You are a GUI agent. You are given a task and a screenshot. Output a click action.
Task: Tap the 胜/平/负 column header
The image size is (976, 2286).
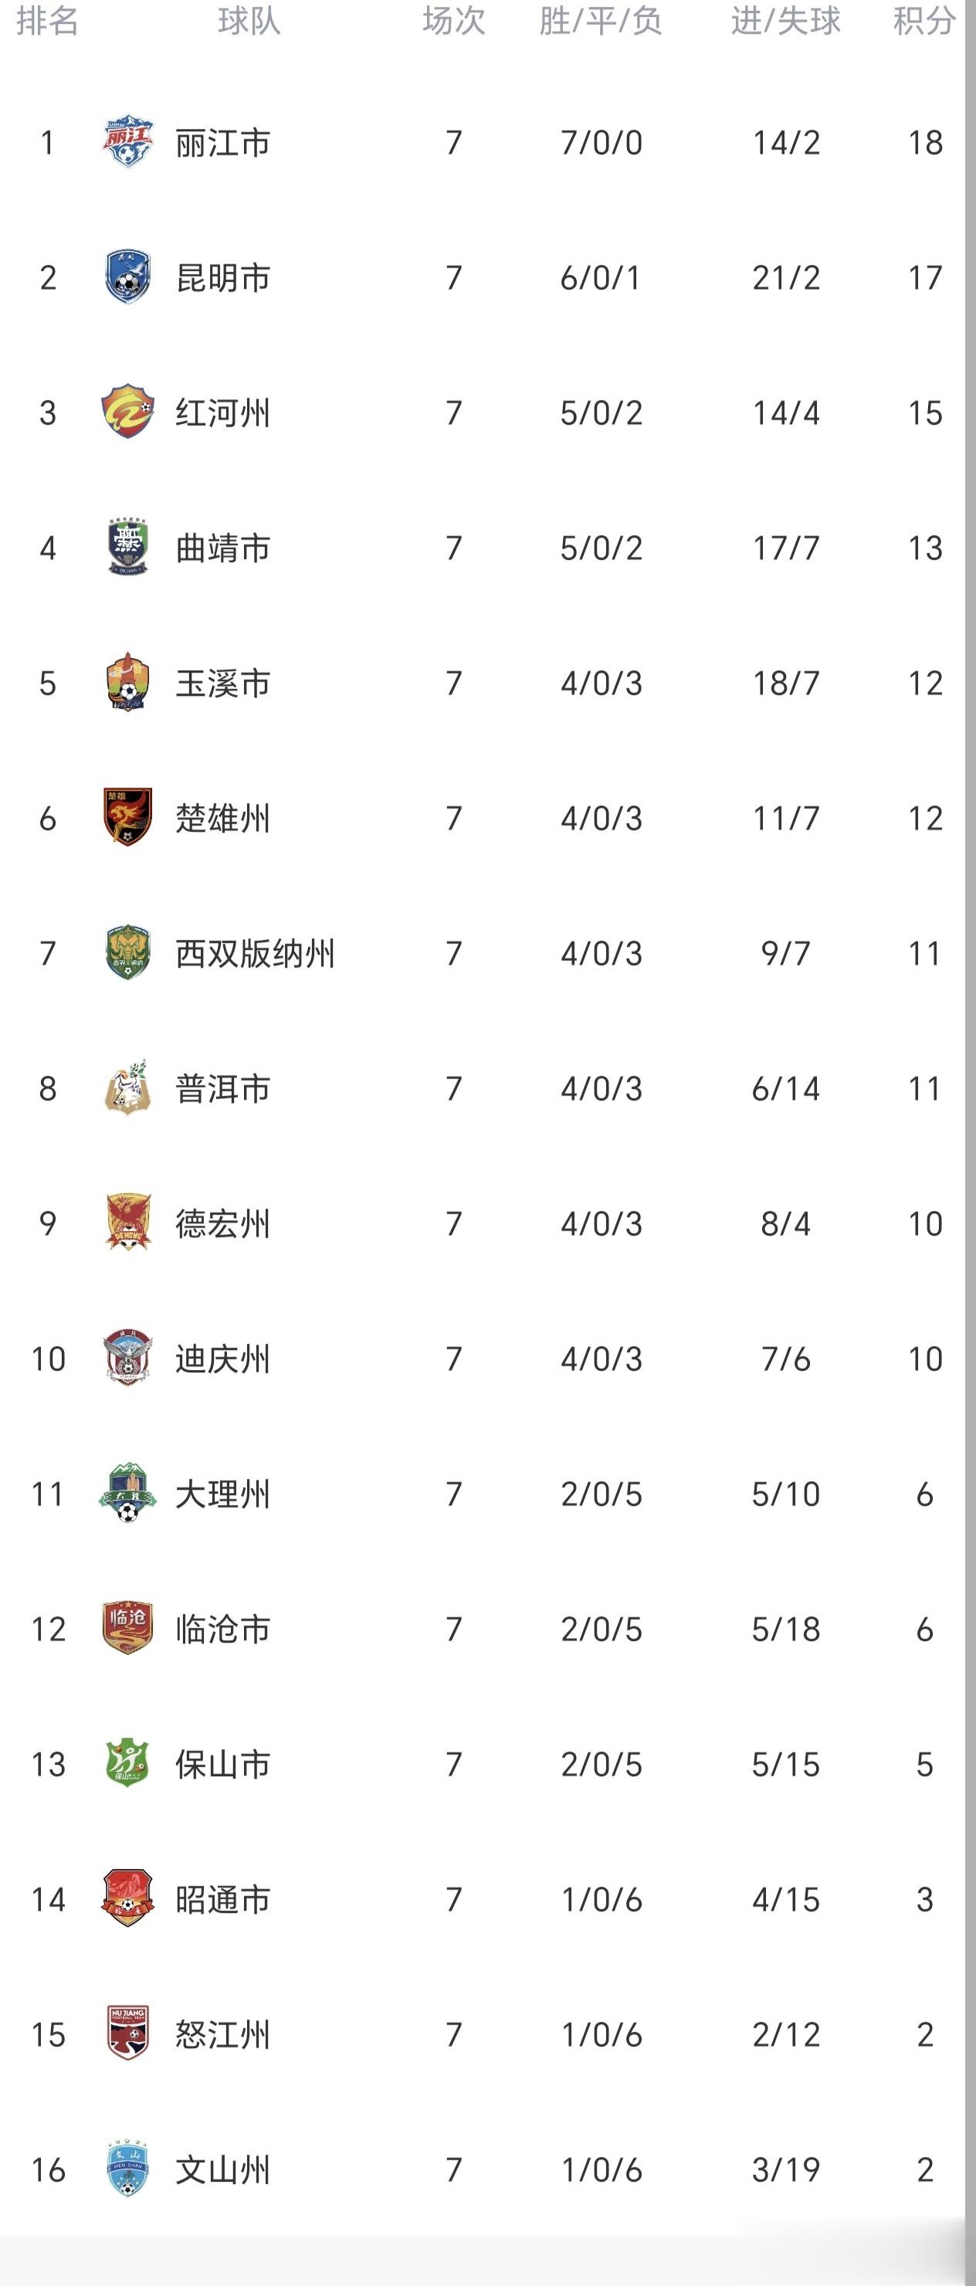601,20
